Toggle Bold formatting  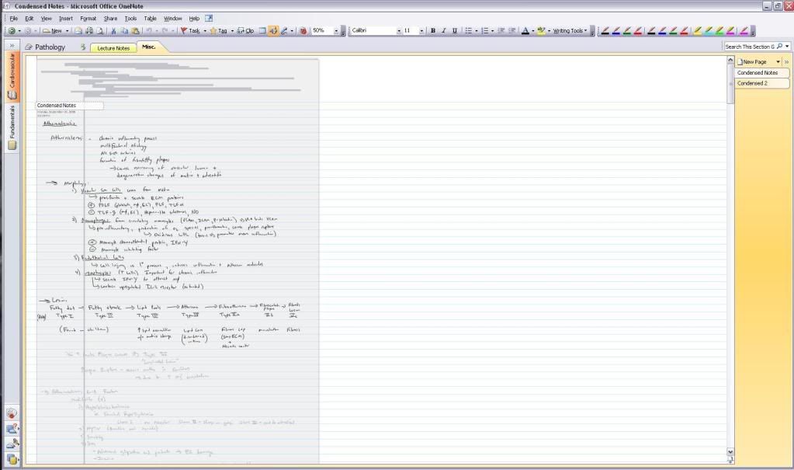coord(432,31)
